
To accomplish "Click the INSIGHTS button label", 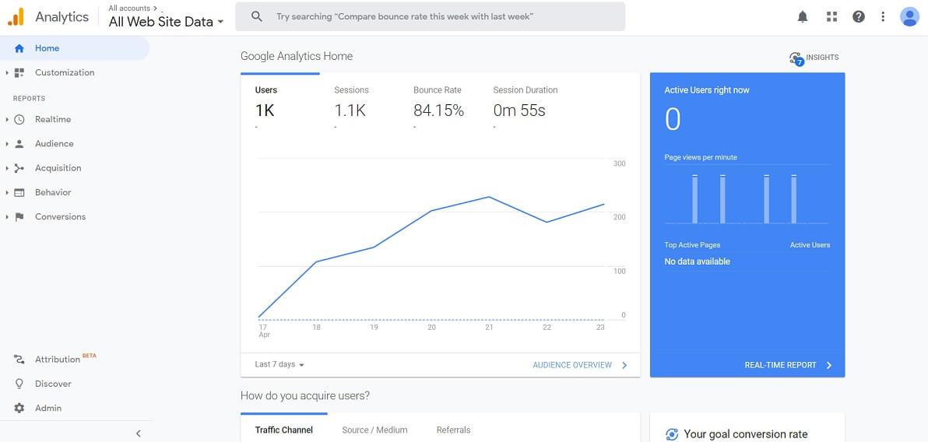I will click(x=822, y=58).
